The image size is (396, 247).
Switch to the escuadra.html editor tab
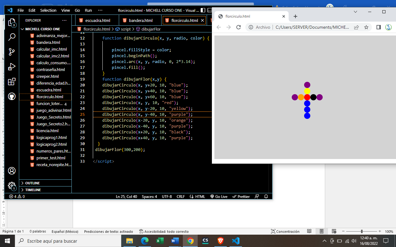97,20
